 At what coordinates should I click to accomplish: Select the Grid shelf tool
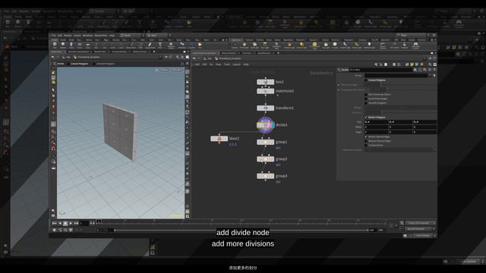coord(88,45)
